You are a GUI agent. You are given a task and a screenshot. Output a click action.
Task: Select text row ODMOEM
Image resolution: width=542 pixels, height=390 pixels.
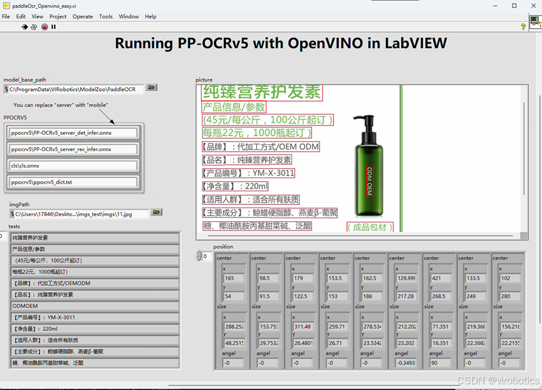[95, 306]
